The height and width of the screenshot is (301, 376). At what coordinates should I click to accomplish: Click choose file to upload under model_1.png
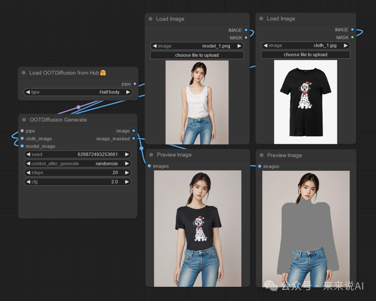(197, 55)
